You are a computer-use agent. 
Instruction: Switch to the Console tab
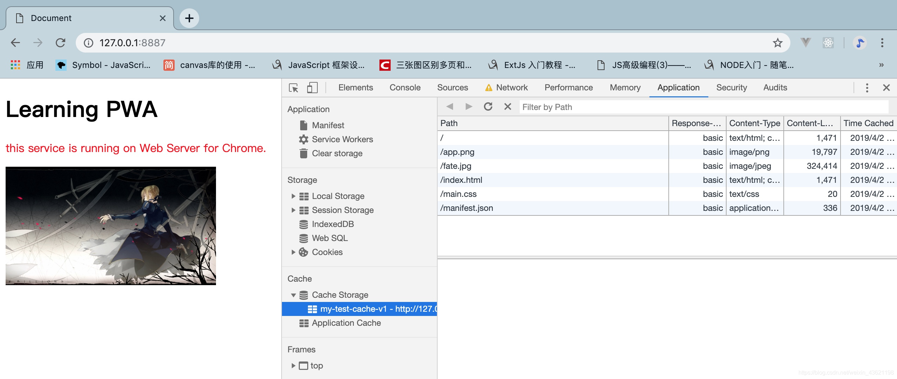tap(405, 88)
